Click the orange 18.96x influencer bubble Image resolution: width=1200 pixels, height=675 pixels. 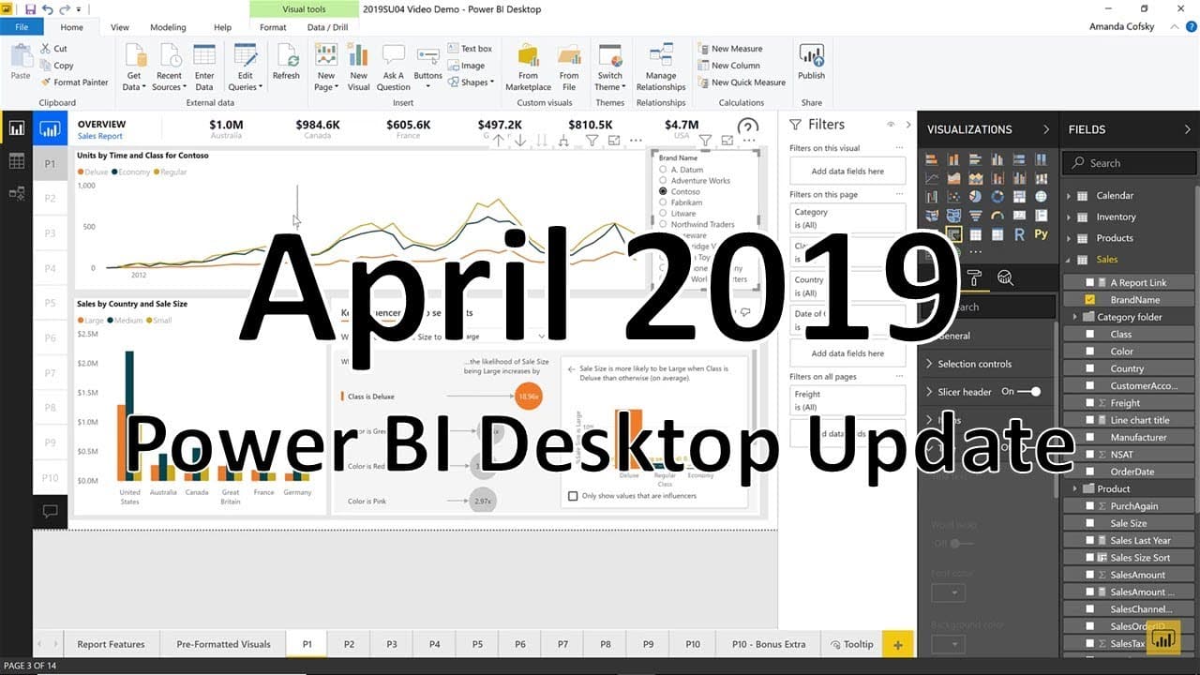point(529,397)
